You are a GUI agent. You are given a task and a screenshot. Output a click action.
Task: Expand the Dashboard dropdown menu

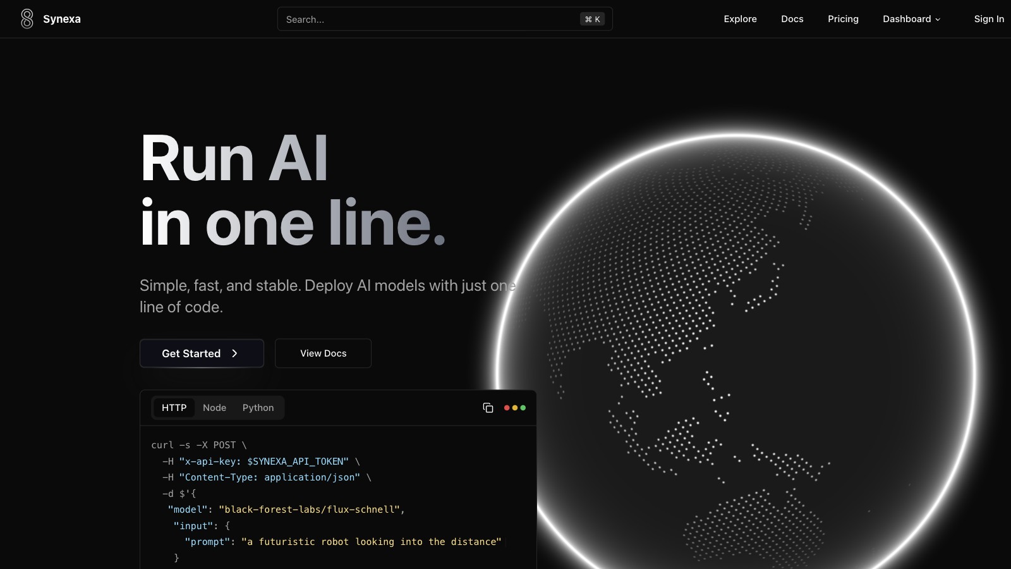(x=911, y=19)
